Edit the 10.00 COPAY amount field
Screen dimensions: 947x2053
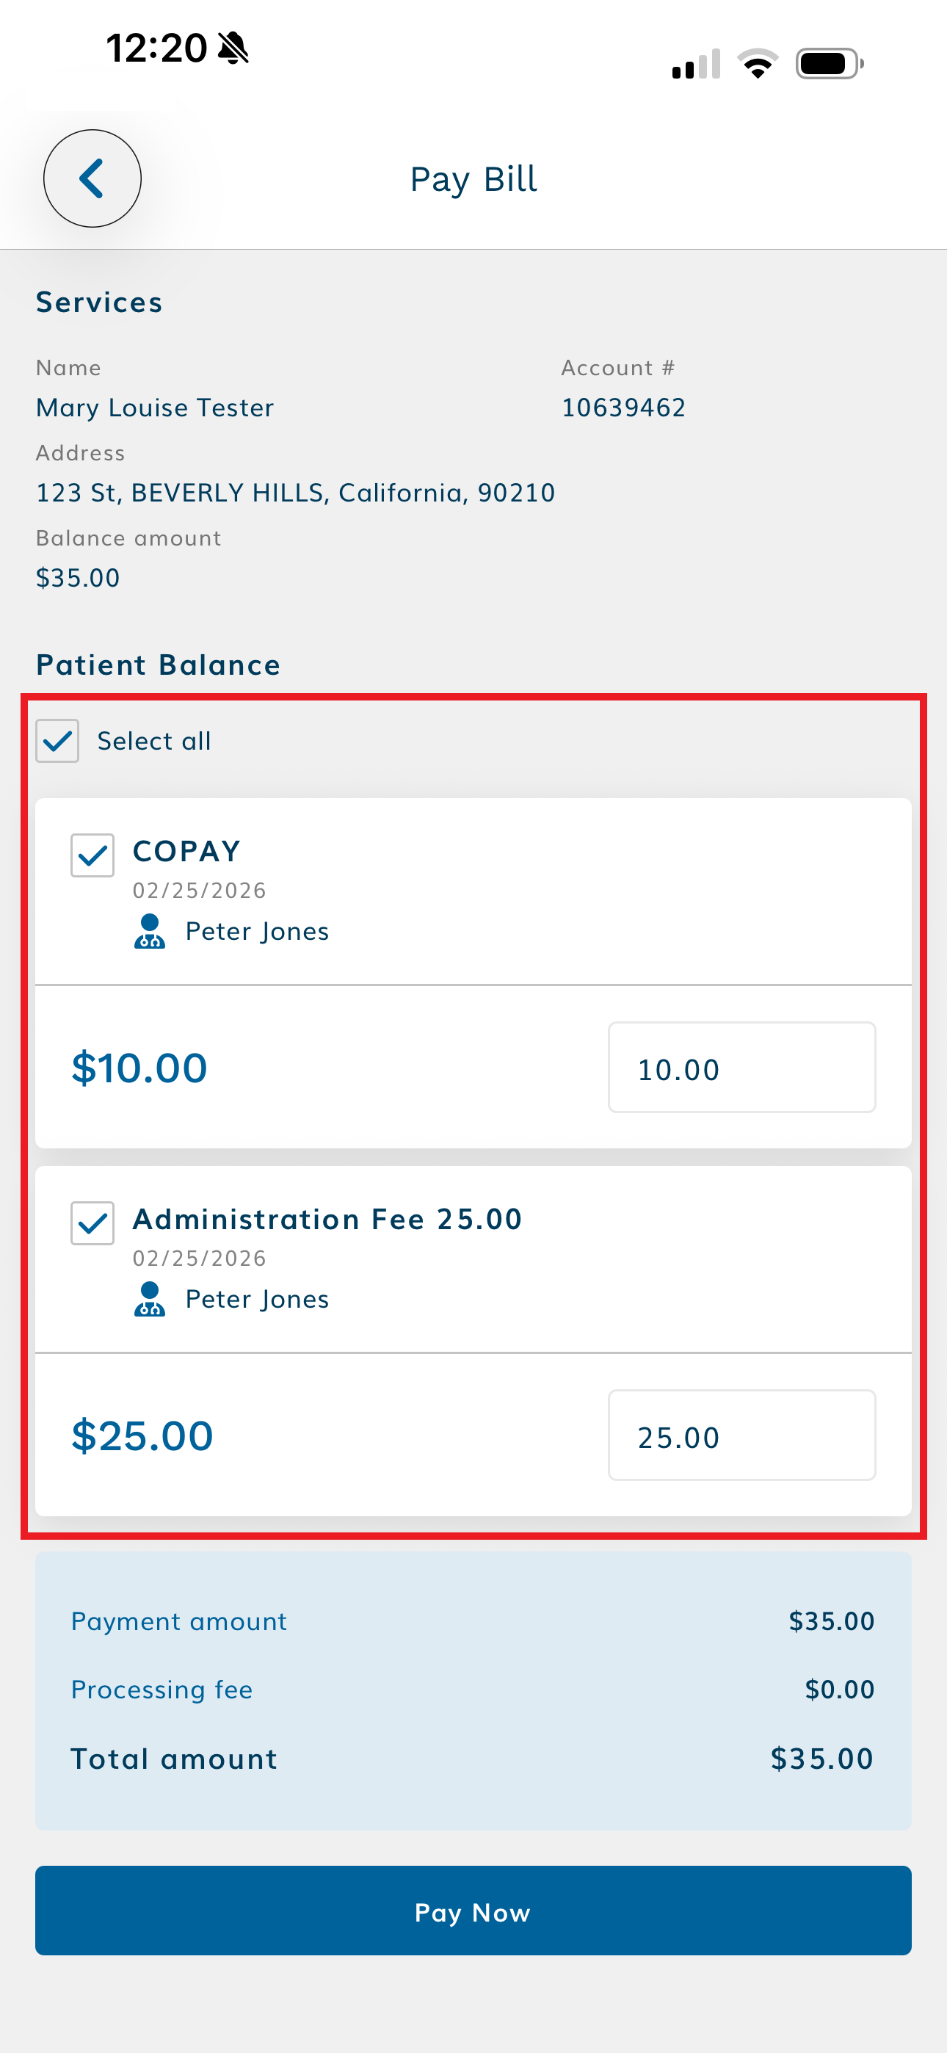pos(741,1068)
